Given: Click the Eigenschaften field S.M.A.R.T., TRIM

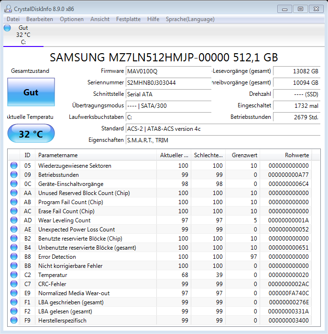Looking at the screenshot, I should pos(223,140).
